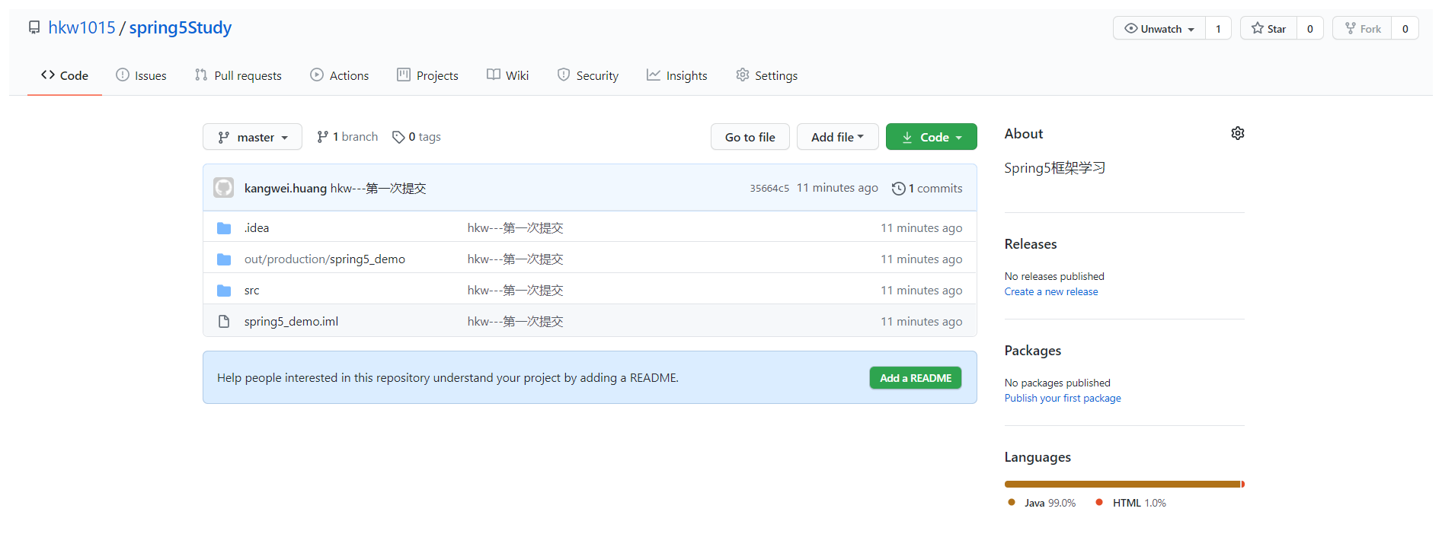Screen dimensions: 1442x534
Task: Select the Code tab
Action: (x=65, y=75)
